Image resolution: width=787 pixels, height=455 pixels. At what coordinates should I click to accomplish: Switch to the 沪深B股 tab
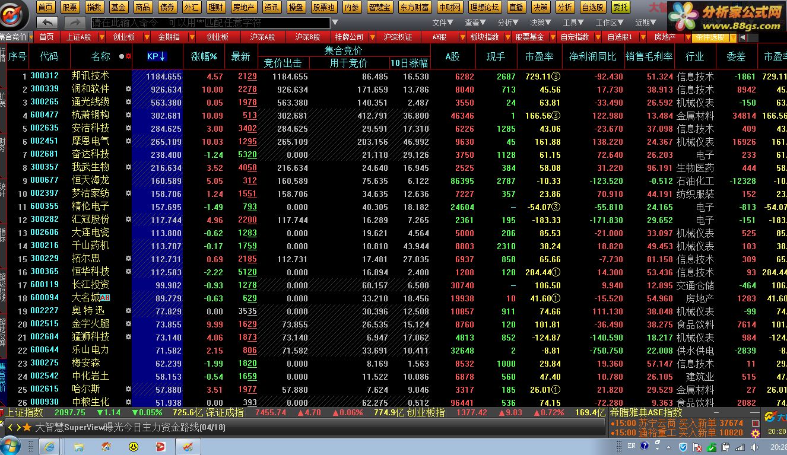307,37
